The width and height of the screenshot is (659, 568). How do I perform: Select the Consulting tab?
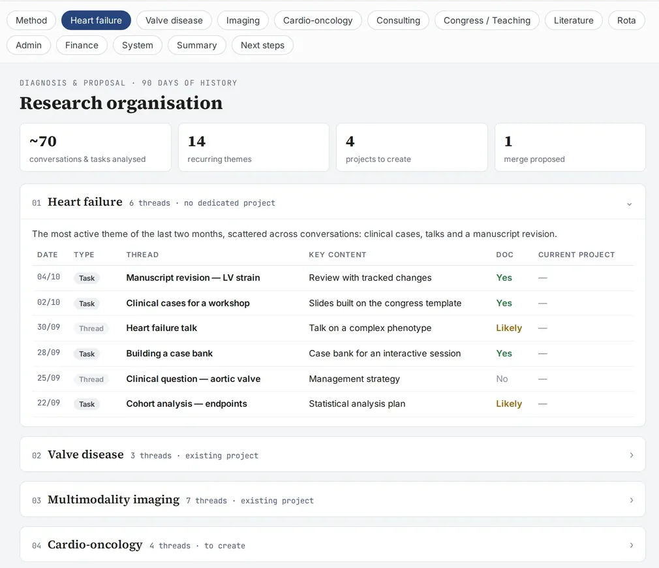click(398, 20)
